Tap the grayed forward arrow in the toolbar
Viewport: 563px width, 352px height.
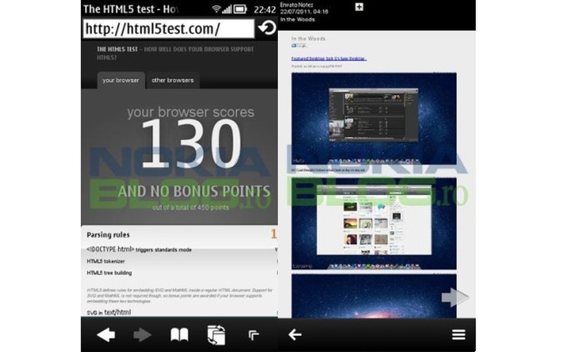[x=144, y=336]
